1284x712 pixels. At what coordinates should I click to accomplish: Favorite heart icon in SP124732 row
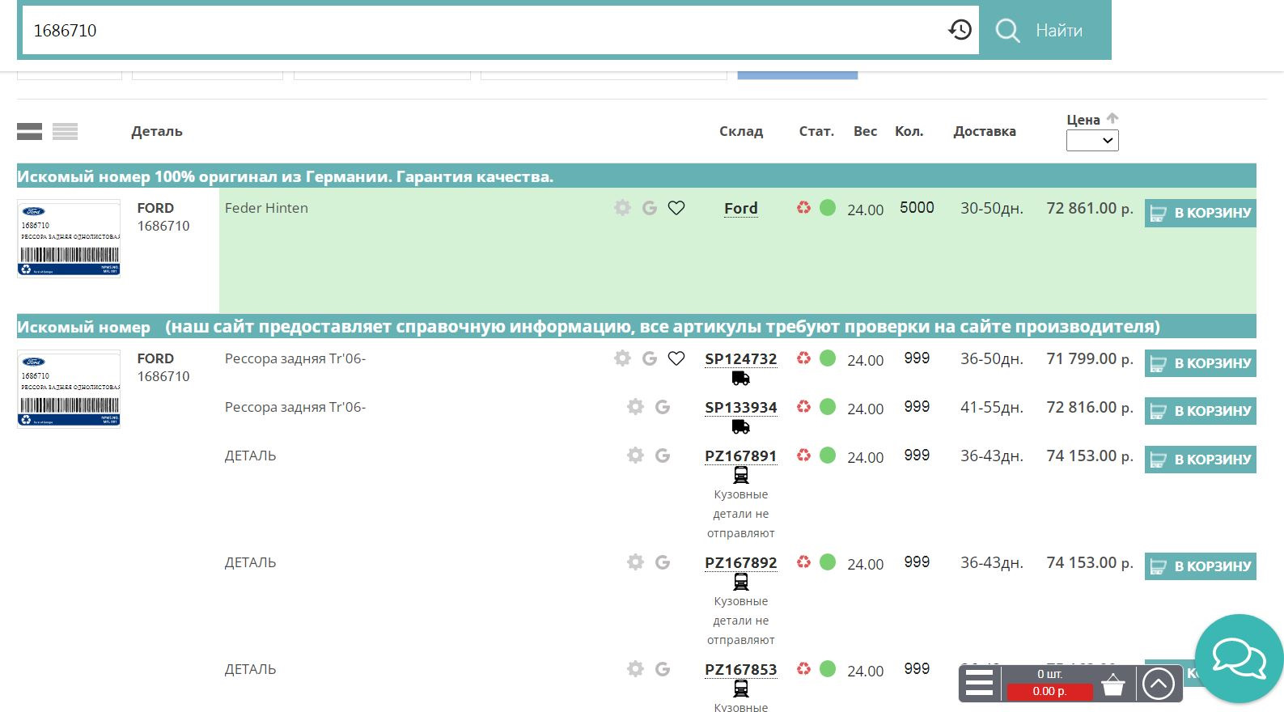676,358
